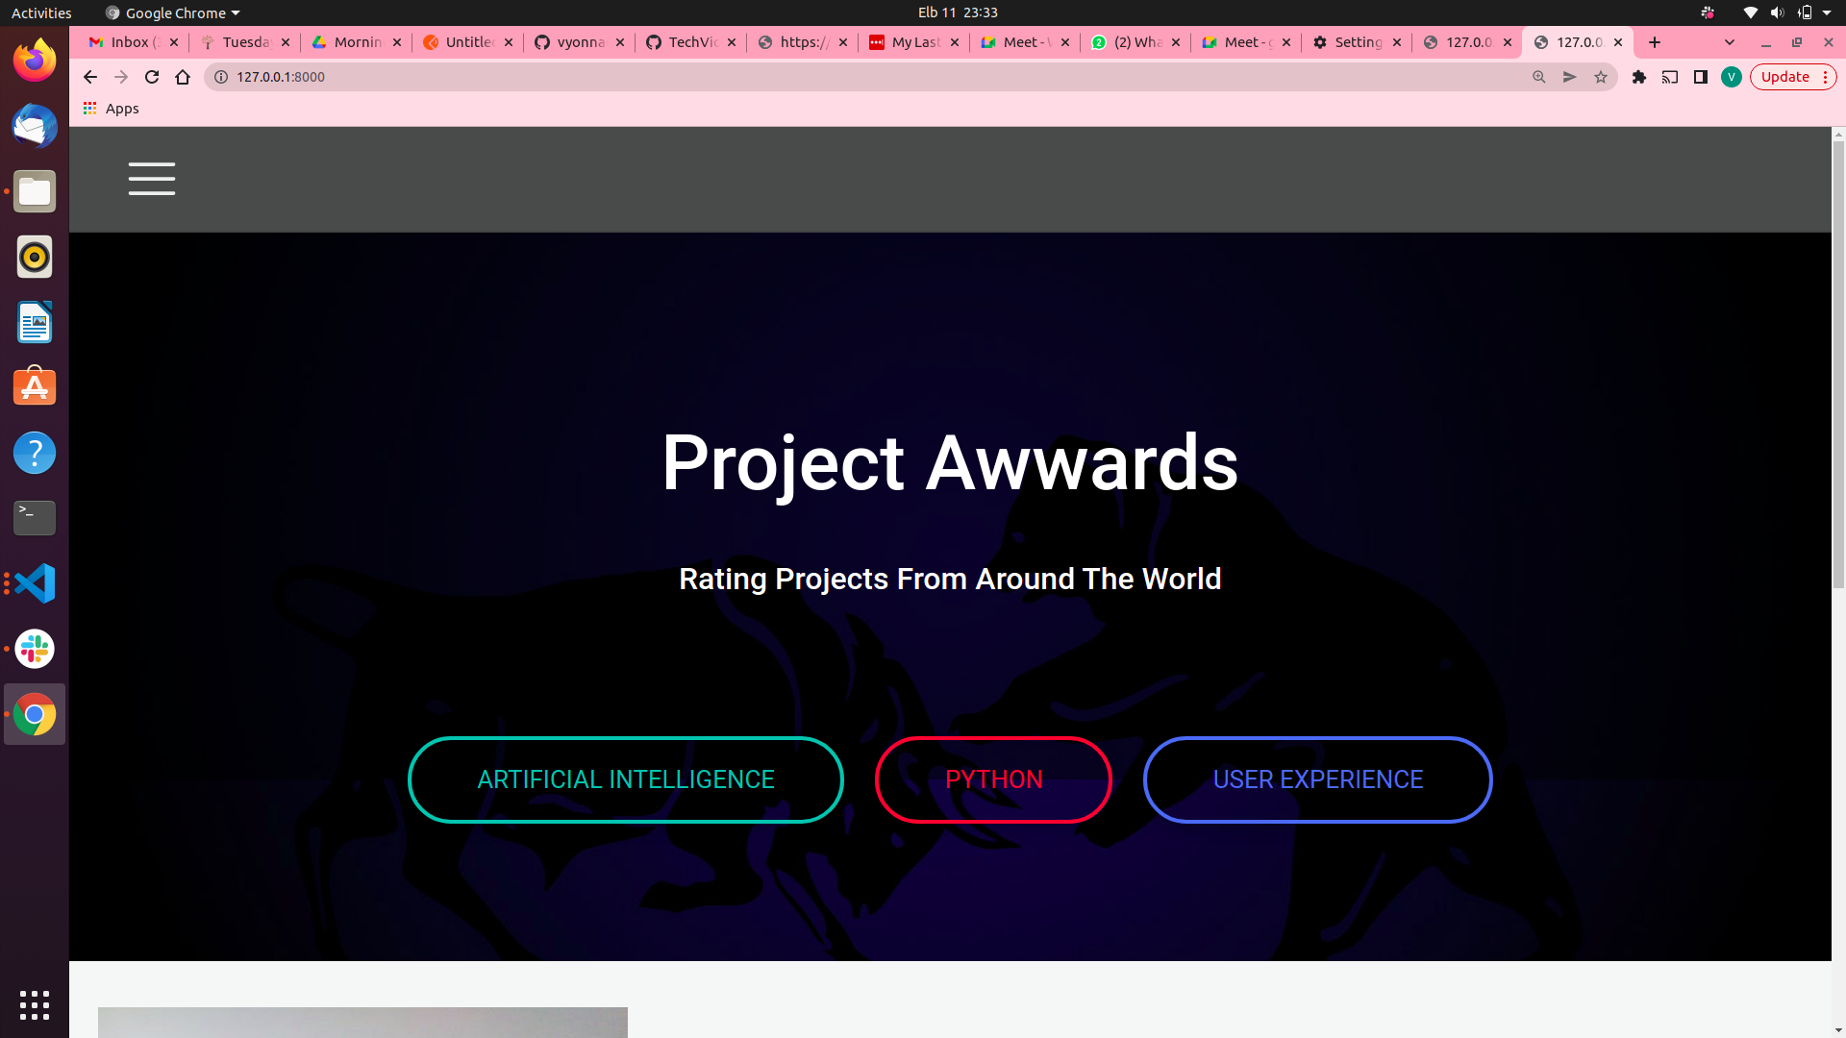The height and width of the screenshot is (1038, 1846).
Task: Open the Apps bookmarks shortcut
Action: [111, 109]
